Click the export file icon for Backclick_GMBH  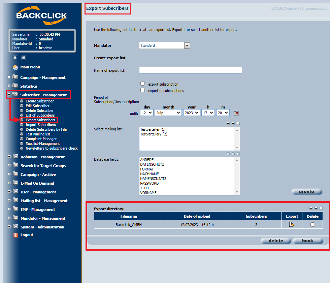[292, 225]
